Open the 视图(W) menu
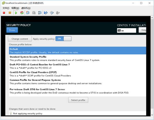This screenshot has width=154, height=120. pos(15,8)
